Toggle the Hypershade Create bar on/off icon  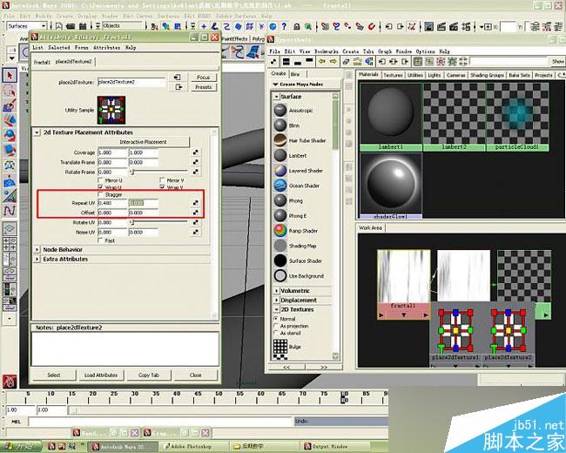point(273,61)
